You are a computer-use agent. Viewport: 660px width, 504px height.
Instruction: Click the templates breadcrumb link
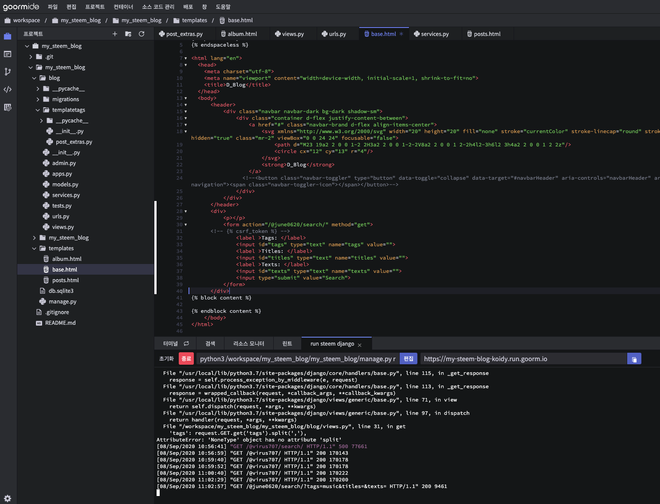(194, 20)
